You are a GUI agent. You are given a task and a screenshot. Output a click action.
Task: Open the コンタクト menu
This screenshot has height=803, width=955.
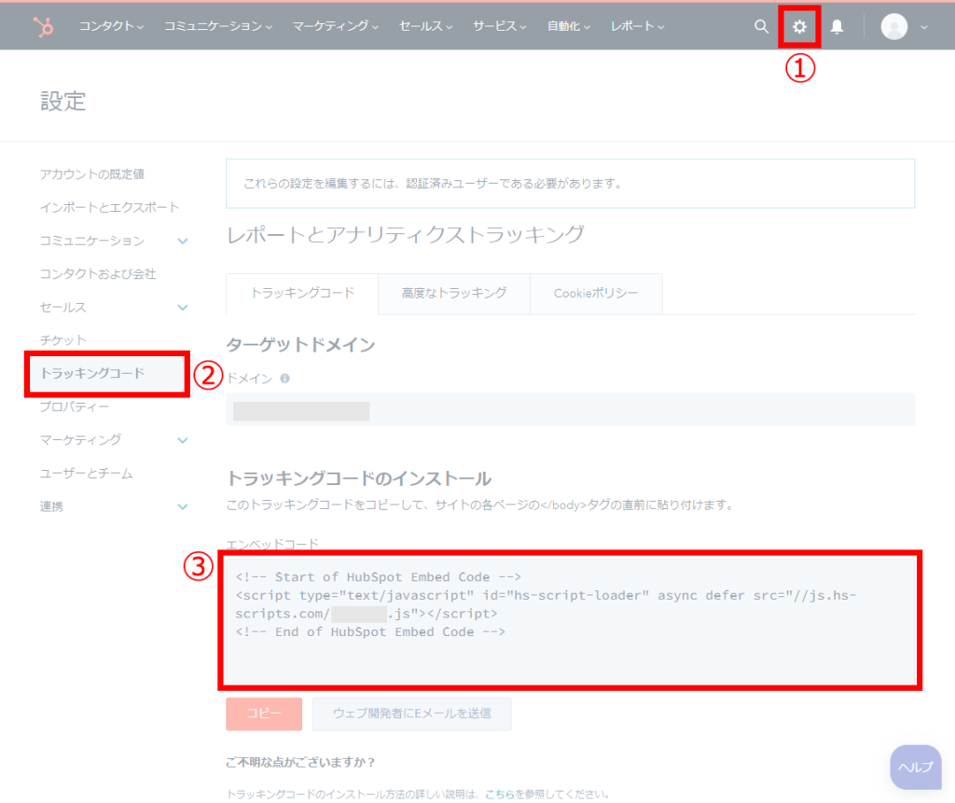[112, 26]
